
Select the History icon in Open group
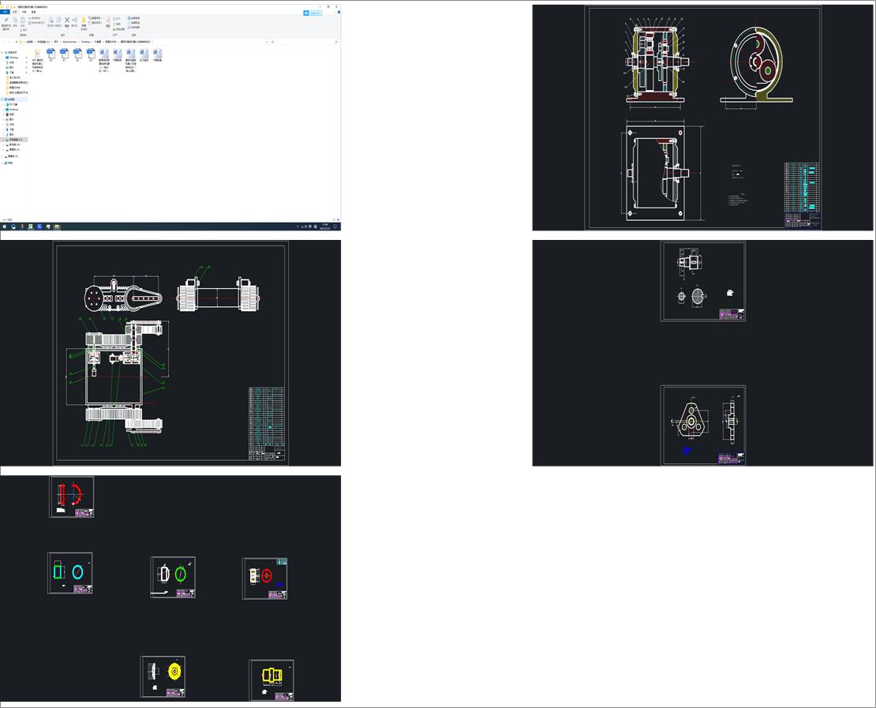click(119, 29)
